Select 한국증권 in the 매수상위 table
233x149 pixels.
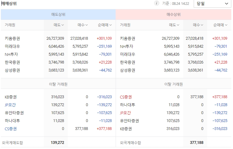coord(128,62)
